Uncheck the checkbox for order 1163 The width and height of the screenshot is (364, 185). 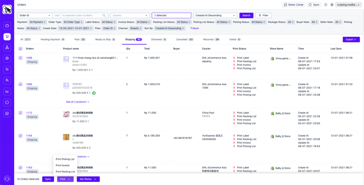click(x=20, y=167)
